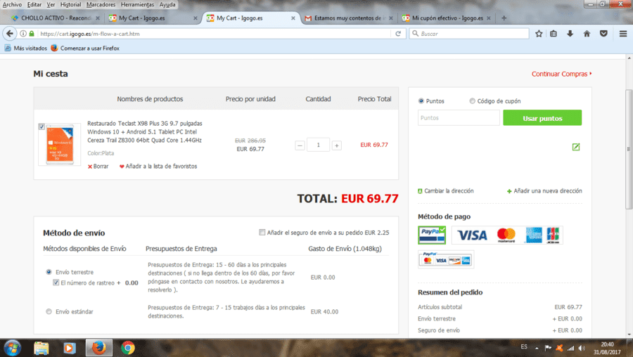Click the Puntos input field
Viewport: 633px width, 357px height.
(x=459, y=118)
